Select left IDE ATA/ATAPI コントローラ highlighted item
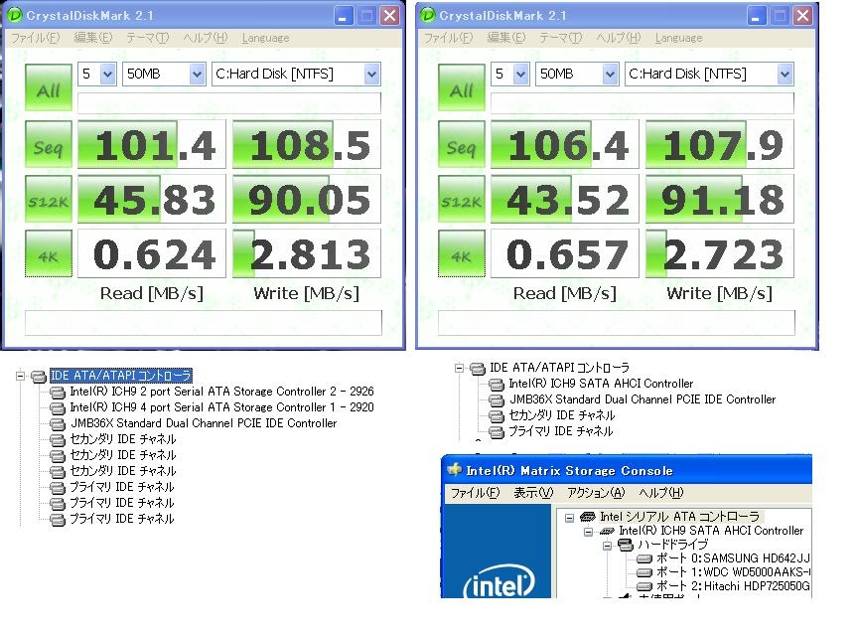This screenshot has height=636, width=857. click(120, 376)
